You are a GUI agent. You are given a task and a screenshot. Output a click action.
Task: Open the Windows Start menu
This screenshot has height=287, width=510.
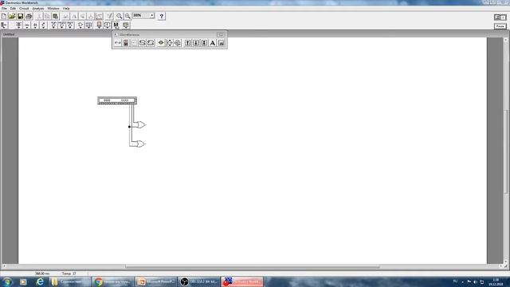pyautogui.click(x=7, y=281)
